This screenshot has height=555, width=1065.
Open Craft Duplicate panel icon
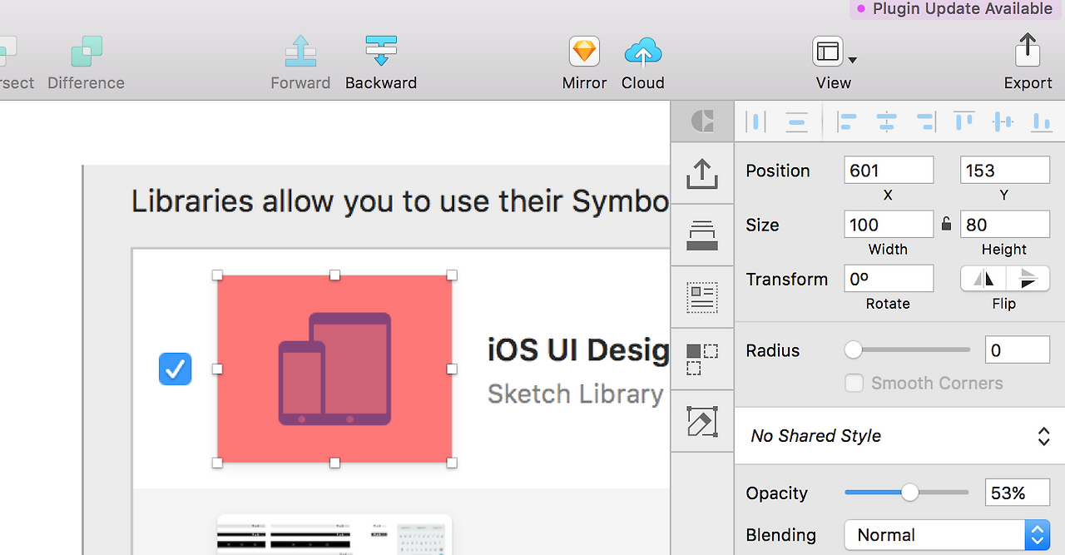[x=702, y=359]
